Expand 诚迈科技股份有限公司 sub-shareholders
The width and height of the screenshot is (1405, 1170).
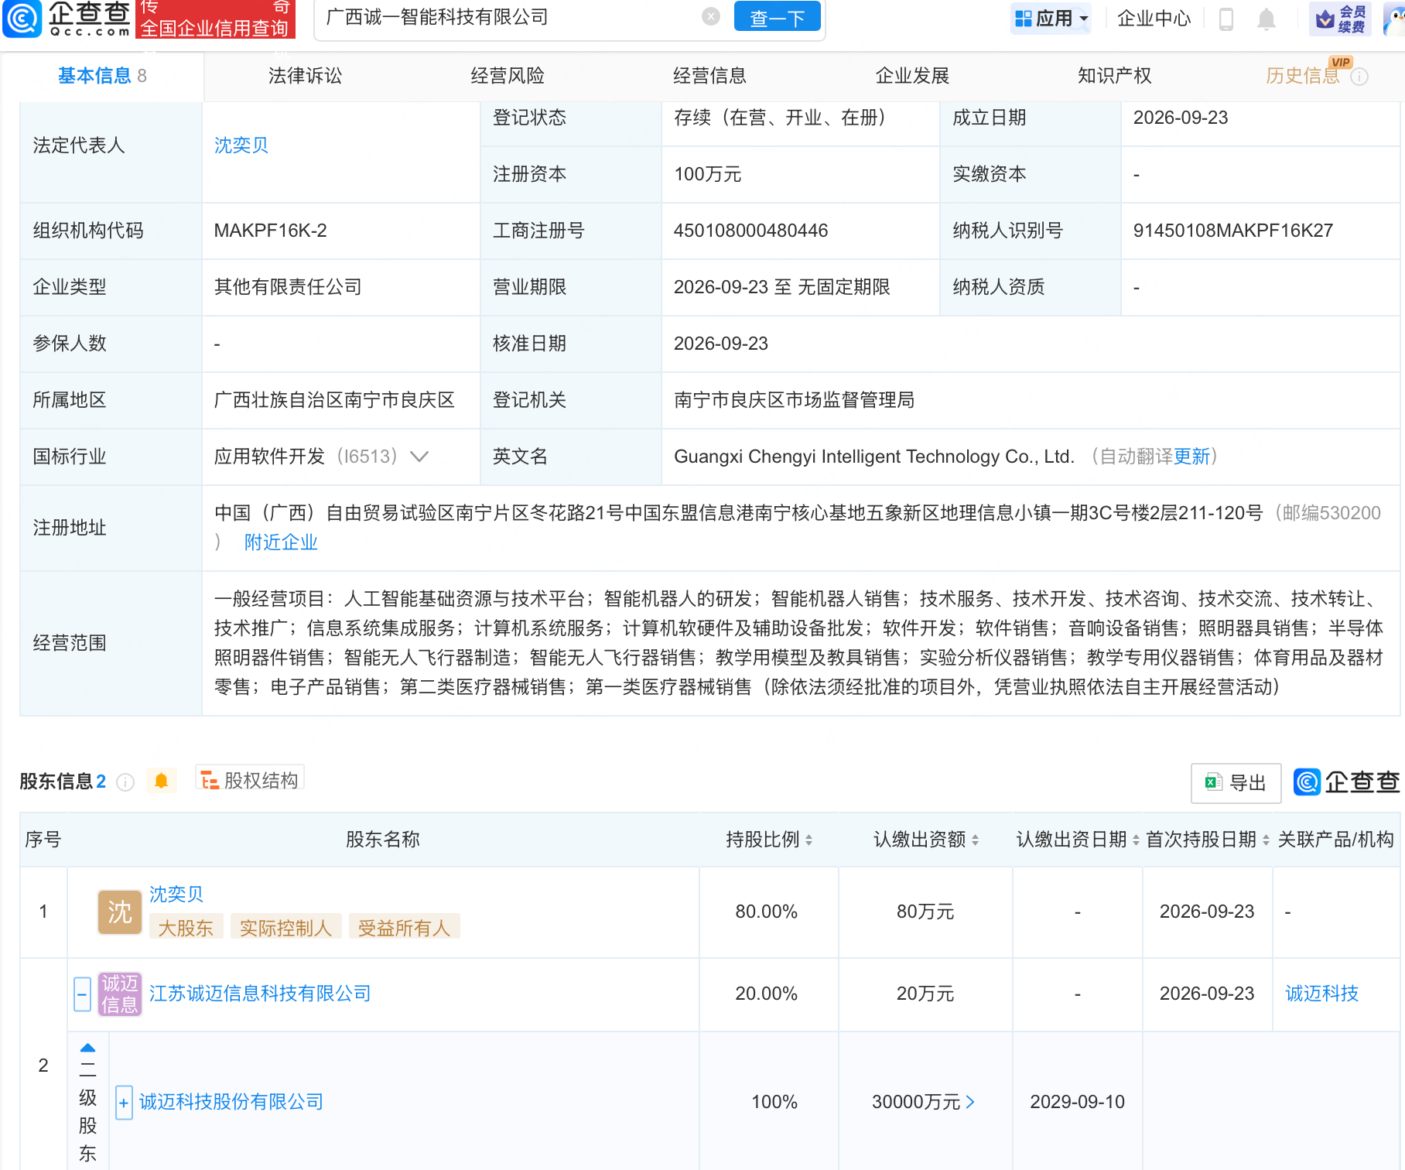(x=124, y=1103)
